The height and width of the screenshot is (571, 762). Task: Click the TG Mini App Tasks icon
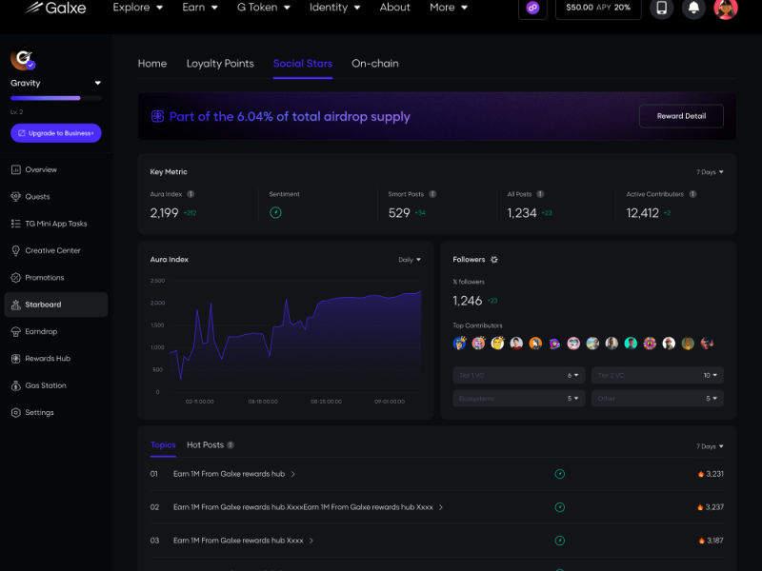tap(16, 224)
